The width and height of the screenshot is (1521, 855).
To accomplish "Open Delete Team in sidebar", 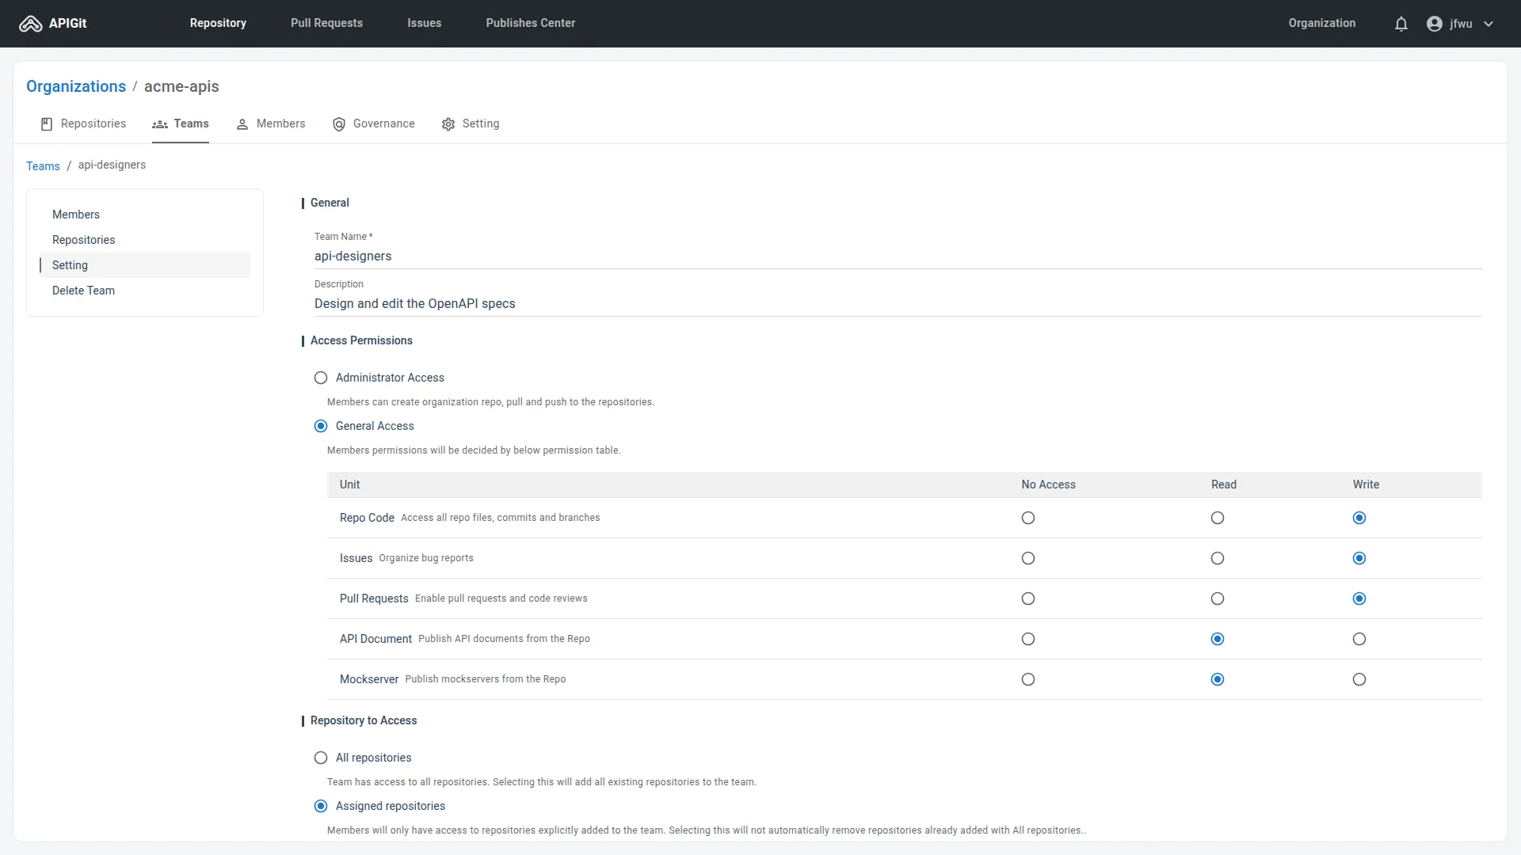I will click(x=145, y=291).
